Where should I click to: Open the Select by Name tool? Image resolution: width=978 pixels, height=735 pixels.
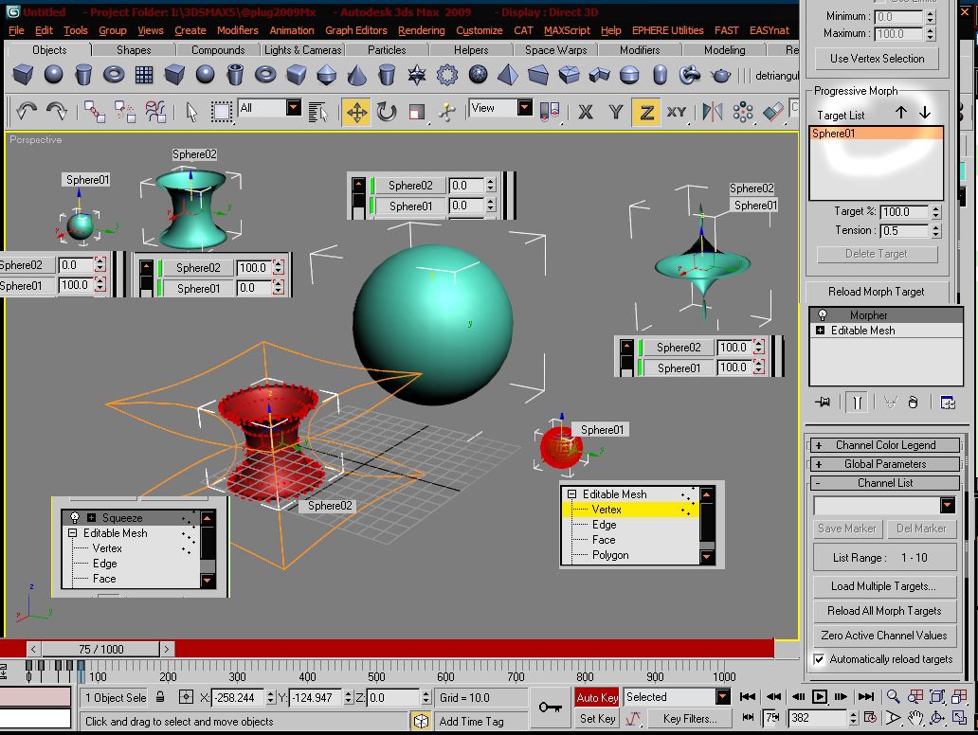[x=318, y=112]
